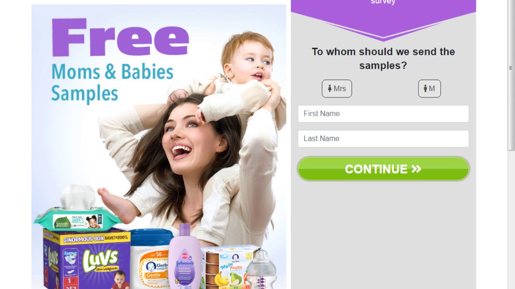Click the male figure icon beside M
The image size is (515, 289).
tap(425, 89)
